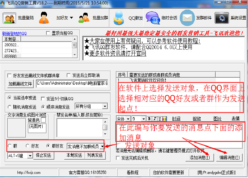Screen dimensions: 248x178
Task: Open the 系统设置 gear icon
Action: 222,18
